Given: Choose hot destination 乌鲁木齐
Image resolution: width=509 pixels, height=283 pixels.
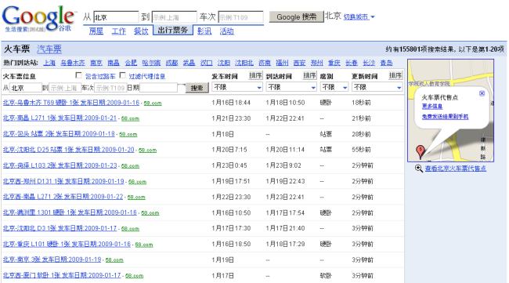Looking at the screenshot, I should tap(73, 63).
